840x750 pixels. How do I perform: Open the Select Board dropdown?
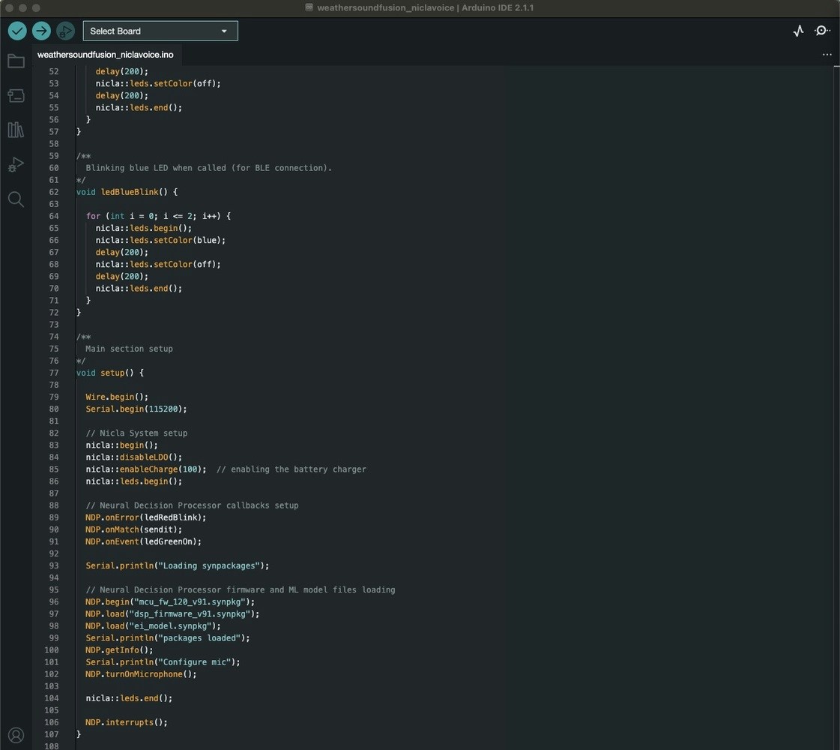click(x=160, y=31)
